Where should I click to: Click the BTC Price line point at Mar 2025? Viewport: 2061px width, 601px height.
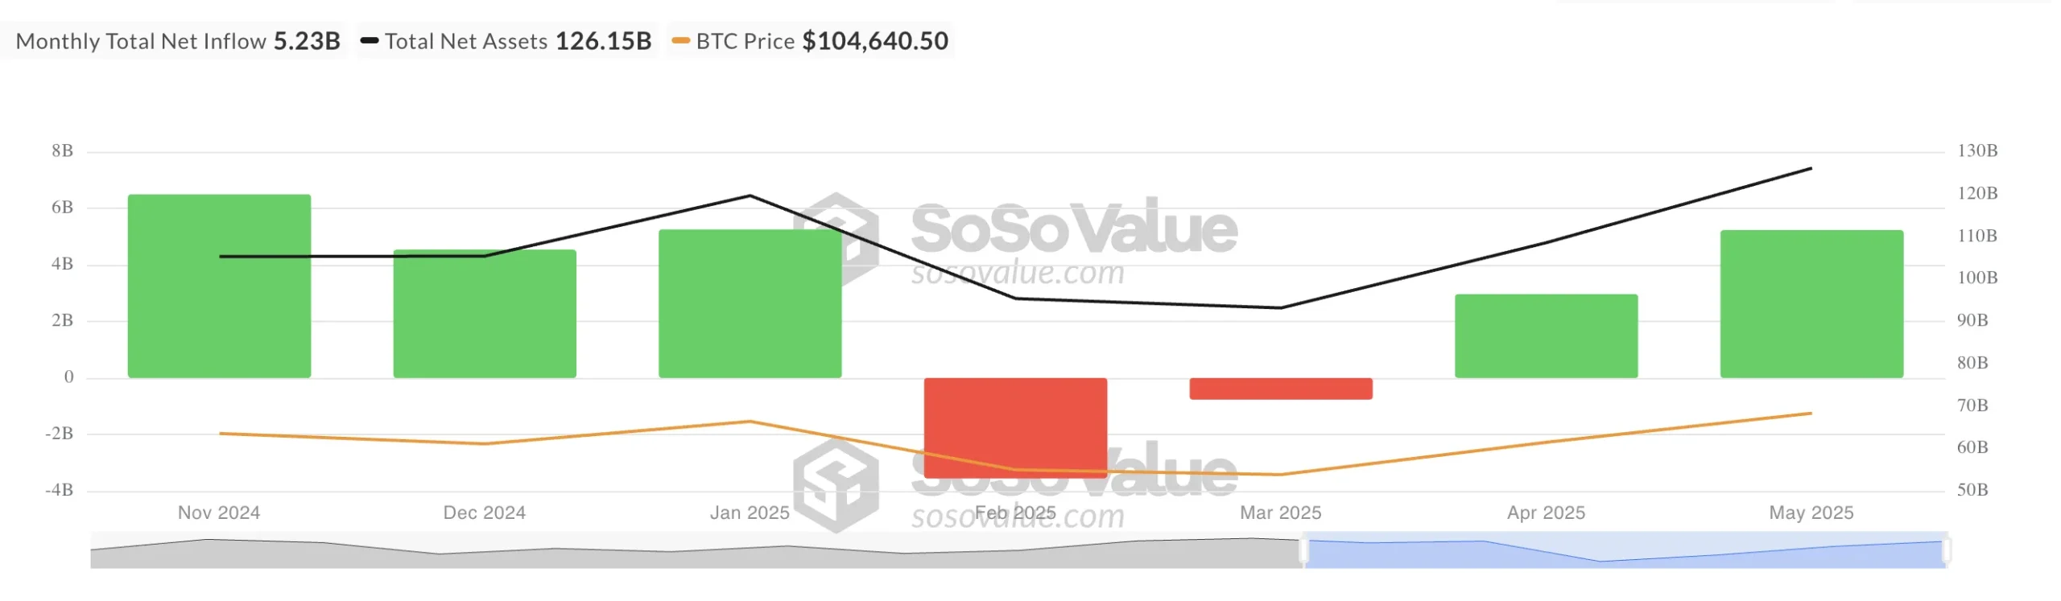tap(1280, 475)
